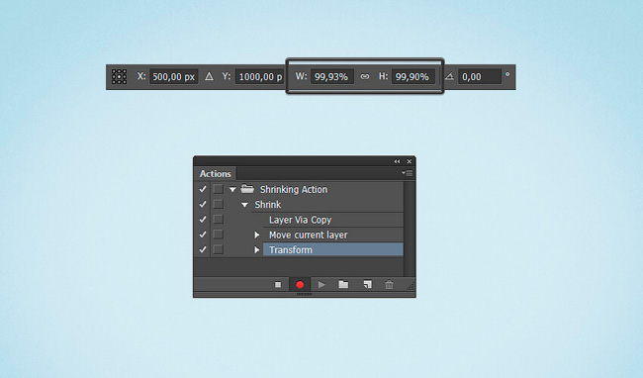
Task: Click the H: label in options bar
Action: pyautogui.click(x=383, y=76)
